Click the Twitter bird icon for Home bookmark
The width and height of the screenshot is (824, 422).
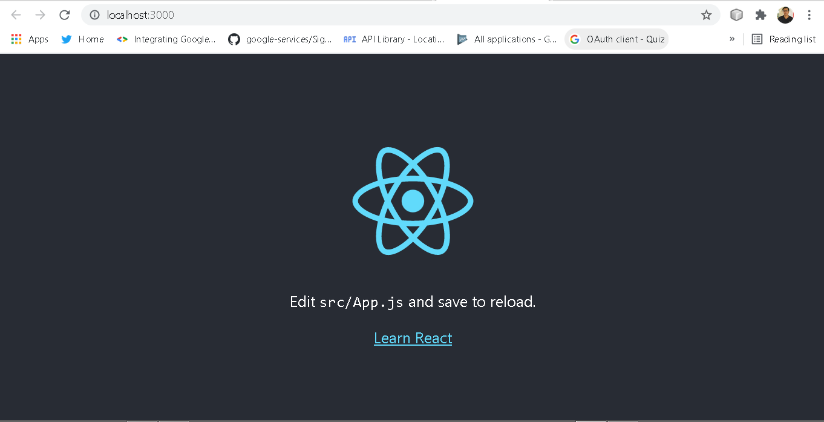coord(67,39)
